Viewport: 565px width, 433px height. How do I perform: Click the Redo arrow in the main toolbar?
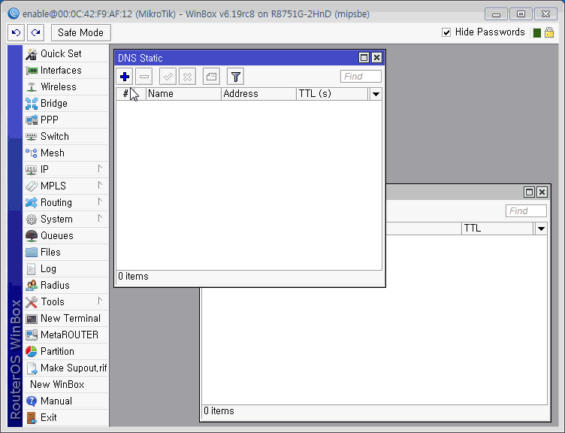[x=35, y=33]
